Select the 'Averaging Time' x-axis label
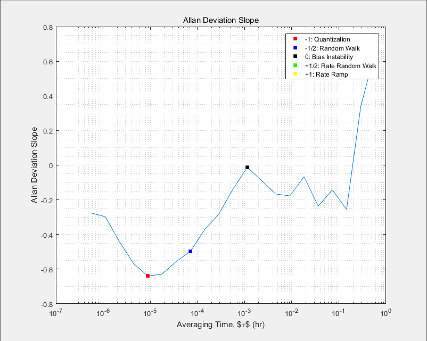This screenshot has width=427, height=341. [220, 326]
